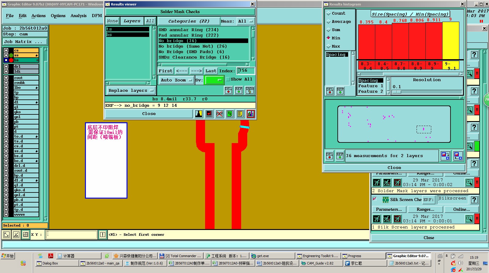Open Options menu
This screenshot has width=489, height=273.
[58, 16]
